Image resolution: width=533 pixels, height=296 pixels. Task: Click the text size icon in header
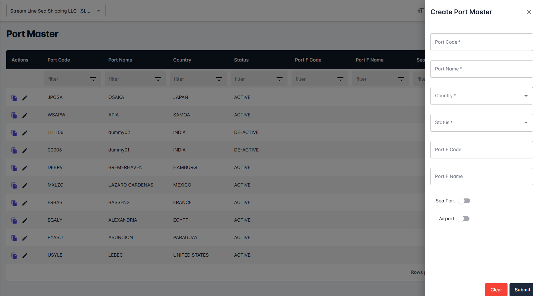420,11
